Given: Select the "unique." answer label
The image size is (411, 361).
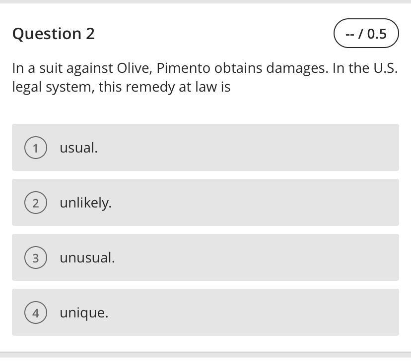Looking at the screenshot, I should pos(84,312).
